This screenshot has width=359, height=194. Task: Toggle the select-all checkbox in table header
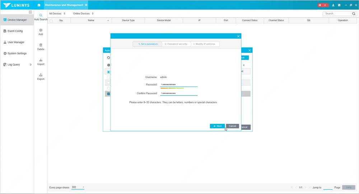51,21
